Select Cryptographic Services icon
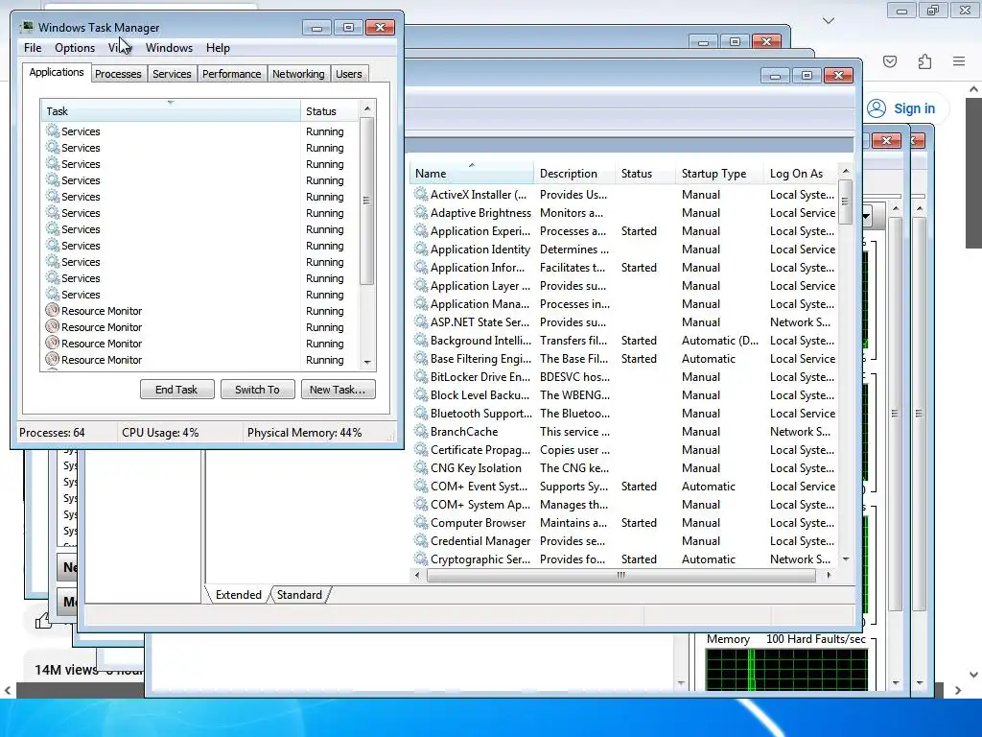 421,559
